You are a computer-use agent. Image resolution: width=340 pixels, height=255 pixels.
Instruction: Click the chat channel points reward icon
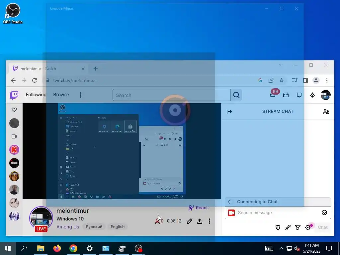coord(298,227)
